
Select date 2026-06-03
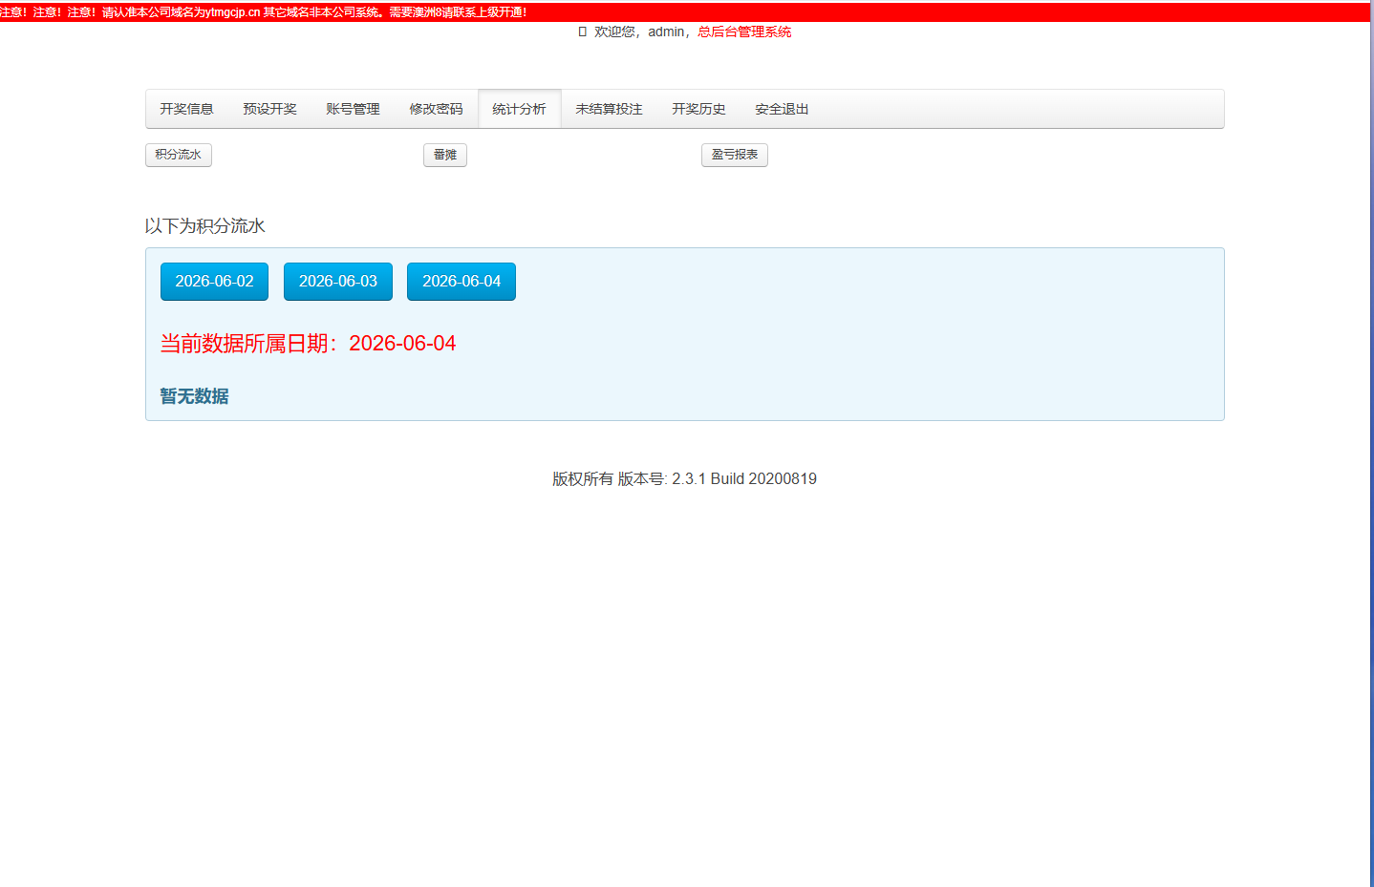coord(338,282)
